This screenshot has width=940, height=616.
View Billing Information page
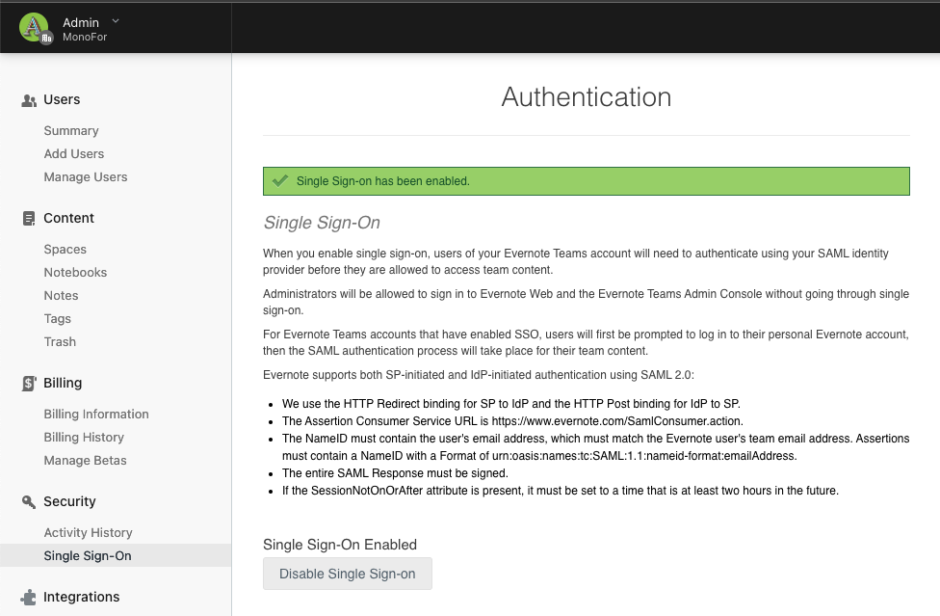tap(96, 415)
